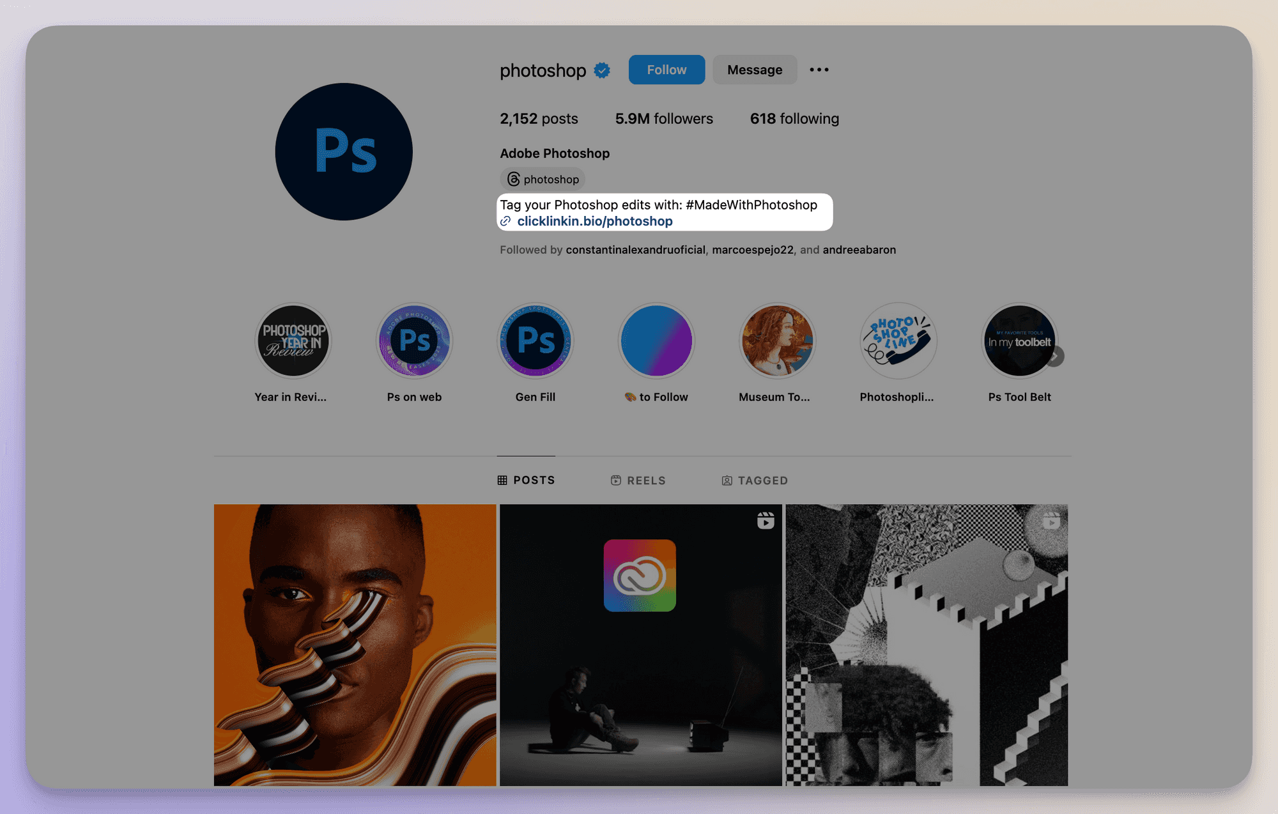1278x814 pixels.
Task: Open the clicklinkin.bio/photoshop link
Action: [x=595, y=221]
